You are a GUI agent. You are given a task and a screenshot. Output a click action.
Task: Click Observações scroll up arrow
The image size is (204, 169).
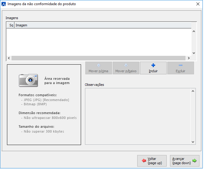pyautogui.click(x=194, y=92)
